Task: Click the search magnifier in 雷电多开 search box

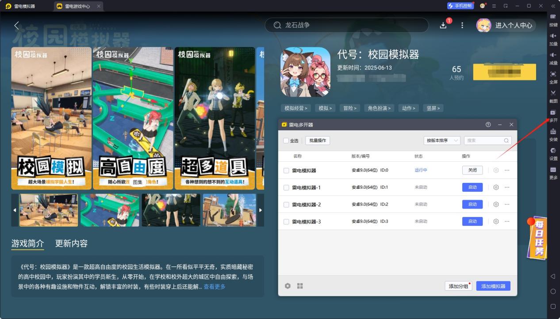Action: (506, 141)
